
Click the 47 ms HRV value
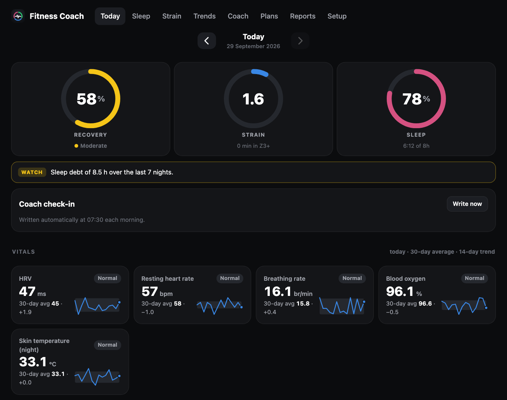pyautogui.click(x=33, y=292)
